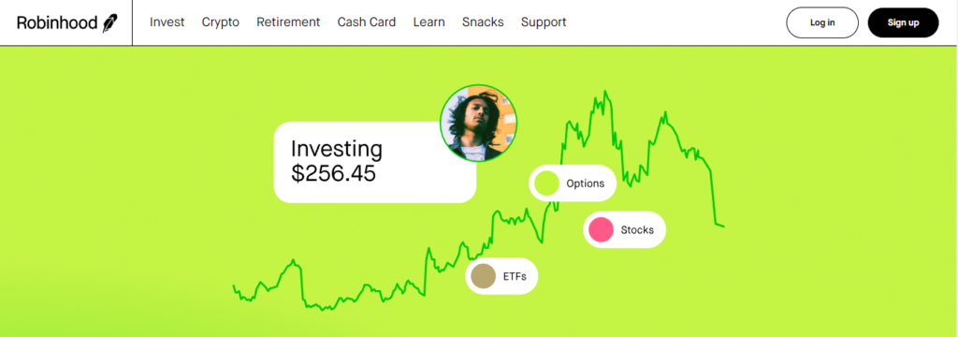The height and width of the screenshot is (337, 958).
Task: Click the pink Stocks circle icon
Action: click(x=602, y=229)
